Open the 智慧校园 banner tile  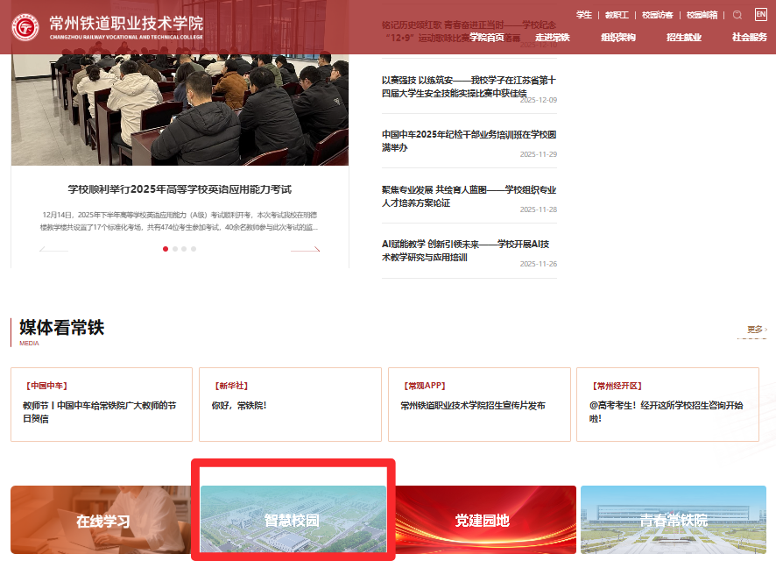[x=293, y=520]
